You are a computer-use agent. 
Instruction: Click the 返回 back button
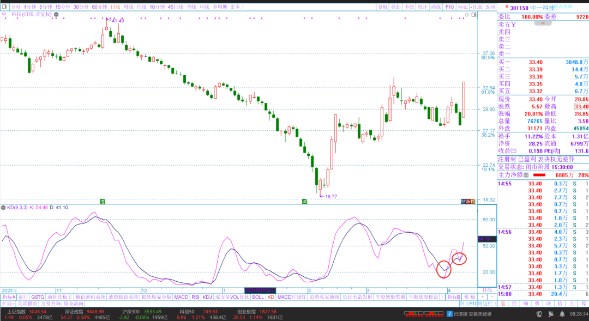pos(490,7)
